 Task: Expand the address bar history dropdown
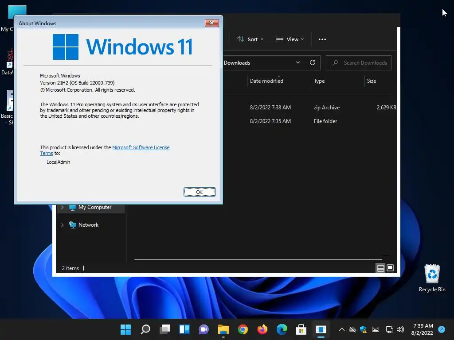pos(297,63)
